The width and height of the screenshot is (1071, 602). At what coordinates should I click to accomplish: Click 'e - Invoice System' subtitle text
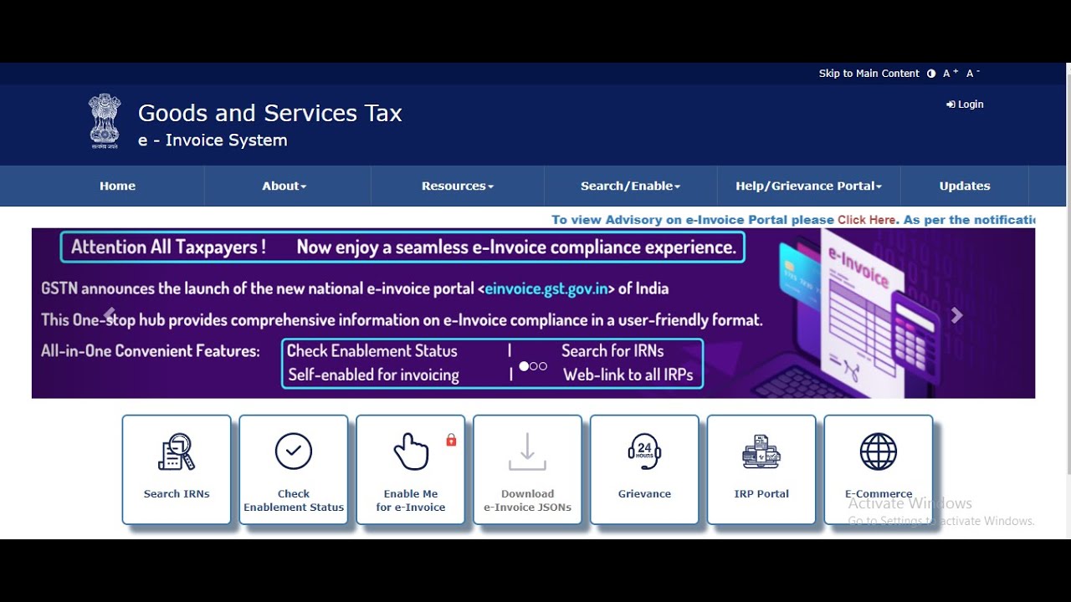click(213, 140)
